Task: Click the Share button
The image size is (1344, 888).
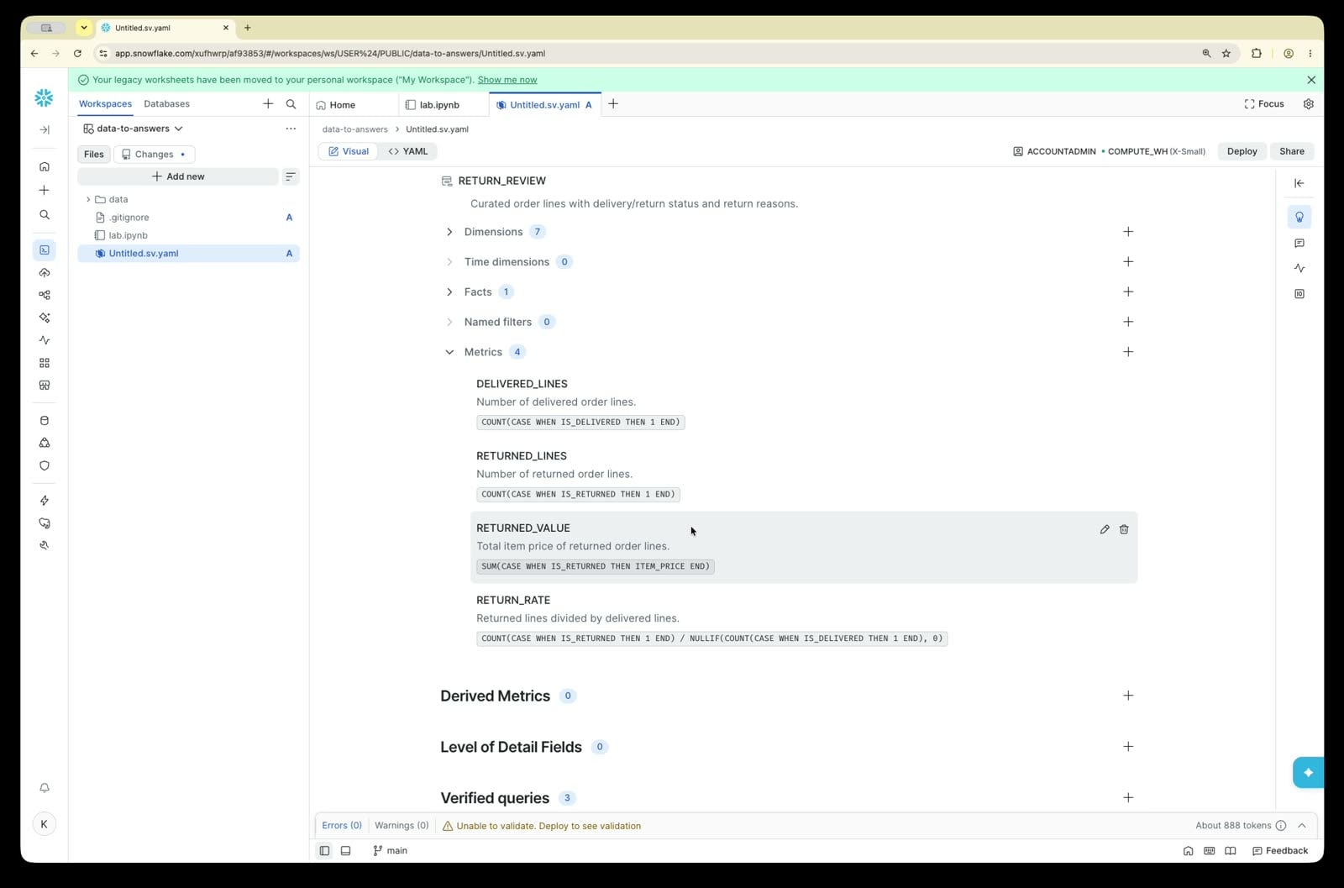Action: coord(1291,151)
